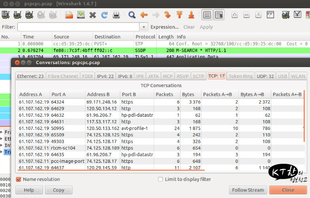Select SSDP M-SEARCH packet in main window
This screenshot has width=310, height=198.
(155, 51)
